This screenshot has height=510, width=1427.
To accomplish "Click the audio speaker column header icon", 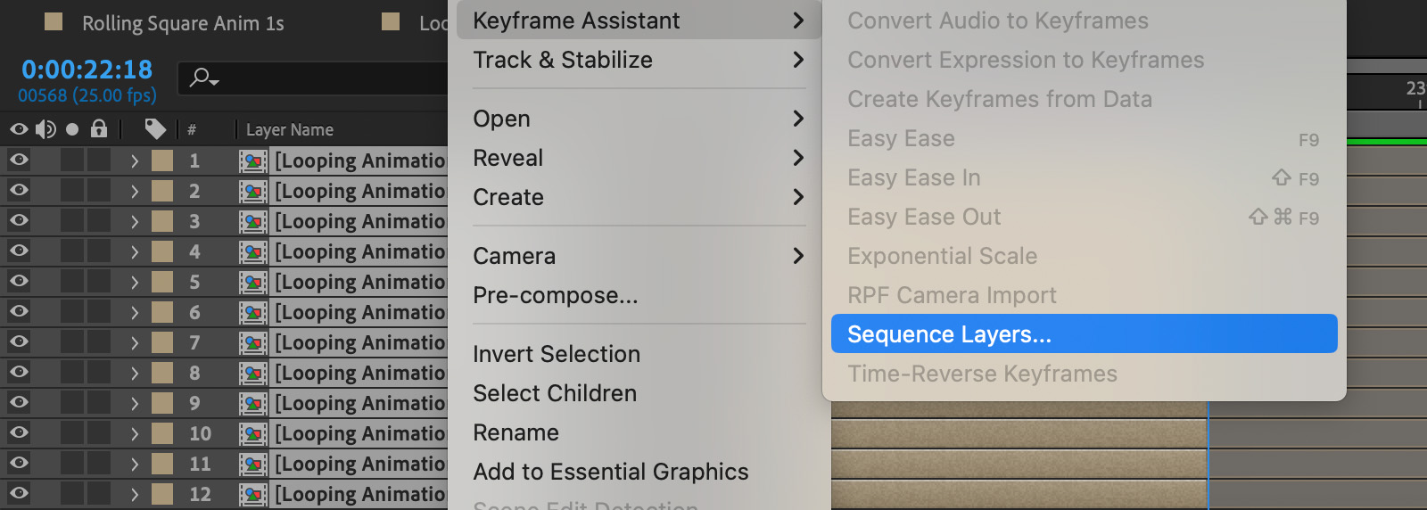I will click(45, 129).
